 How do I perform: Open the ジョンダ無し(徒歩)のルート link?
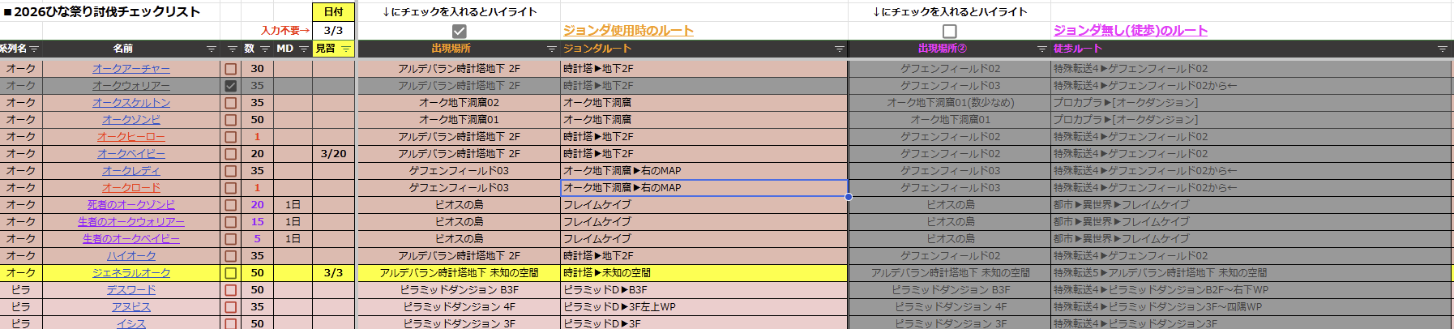[x=1130, y=31]
